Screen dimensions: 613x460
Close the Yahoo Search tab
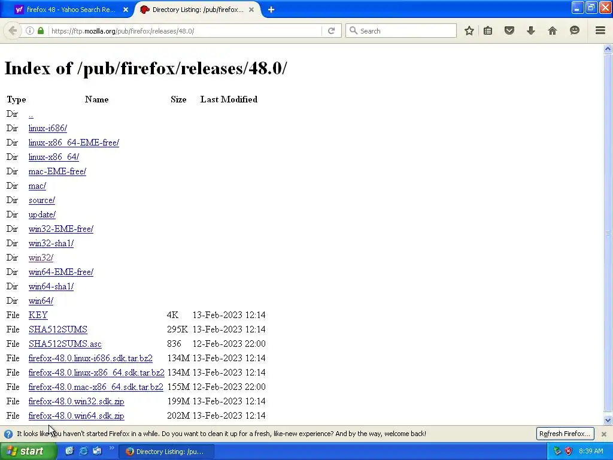coord(126,10)
